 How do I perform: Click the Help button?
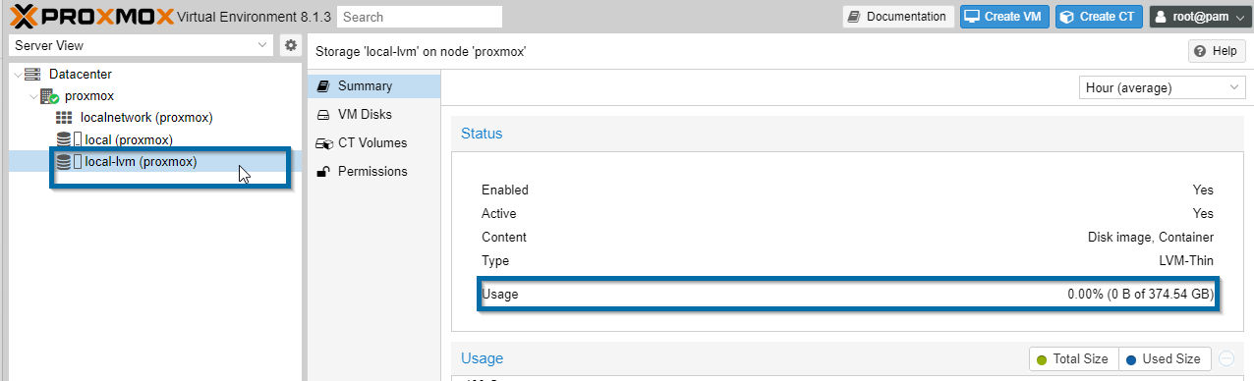[1217, 51]
